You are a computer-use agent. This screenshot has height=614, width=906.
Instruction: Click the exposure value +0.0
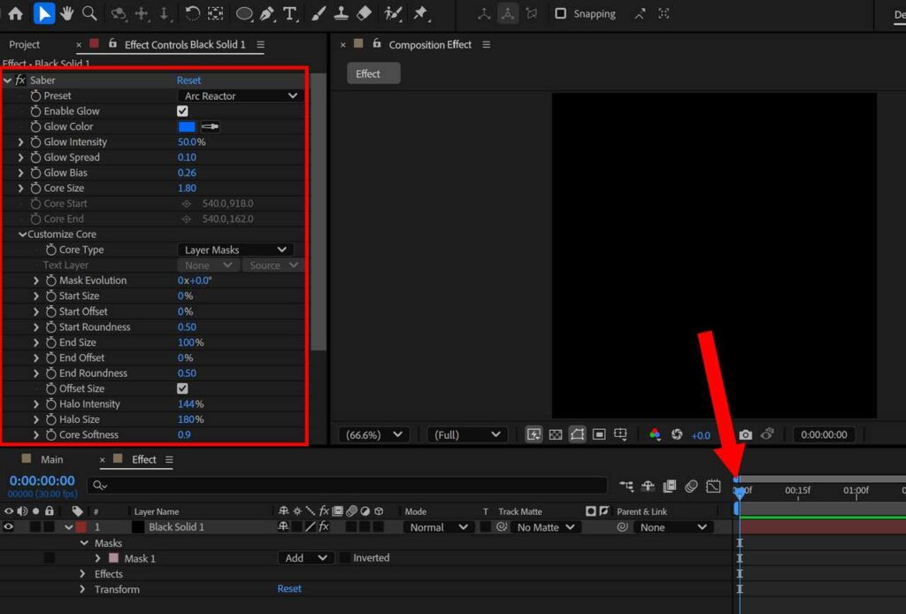pyautogui.click(x=701, y=435)
